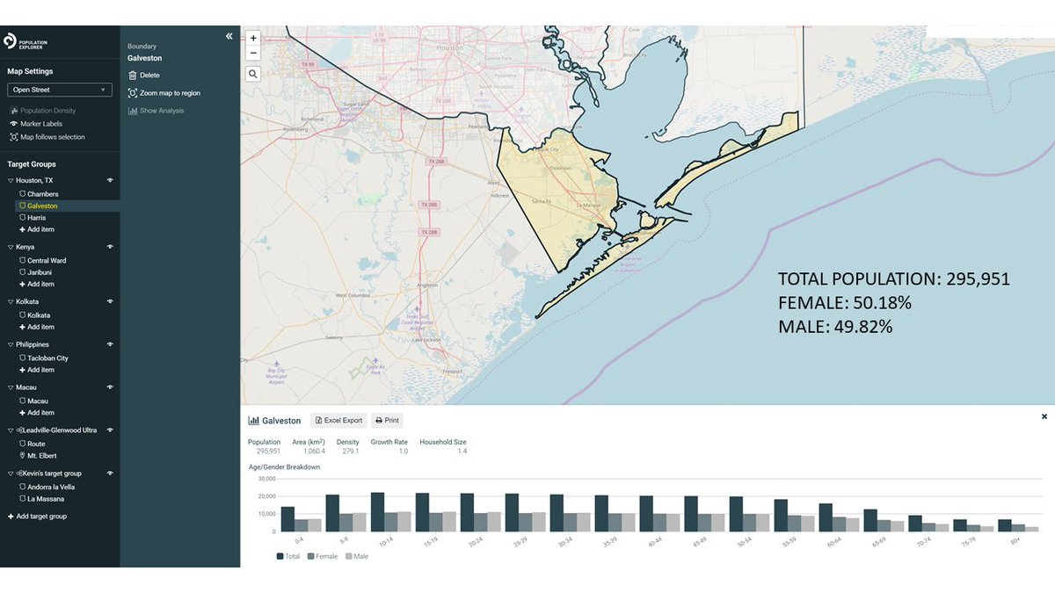Click the Map Settings heading
The width and height of the screenshot is (1055, 593).
pyautogui.click(x=30, y=71)
